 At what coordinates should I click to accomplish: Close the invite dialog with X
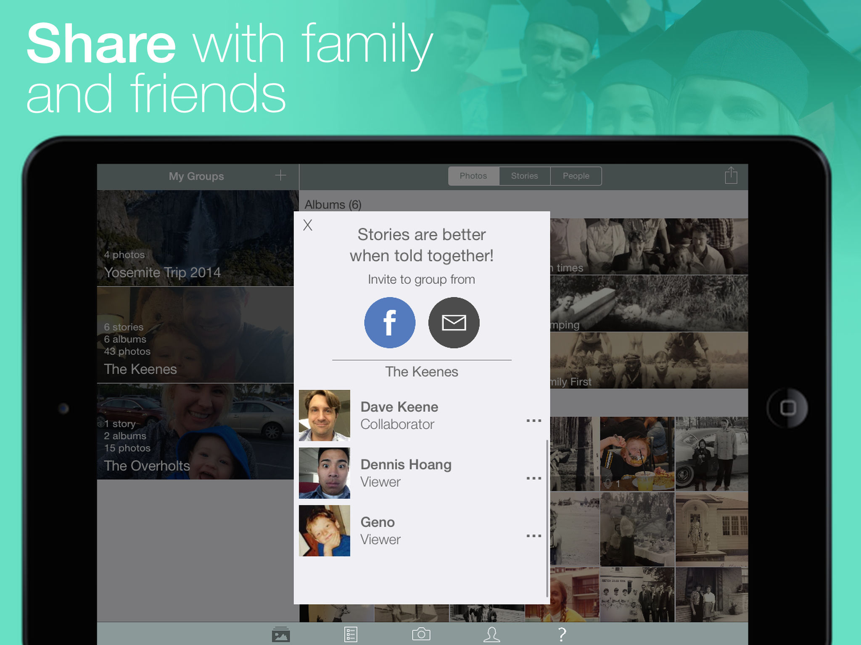click(308, 225)
